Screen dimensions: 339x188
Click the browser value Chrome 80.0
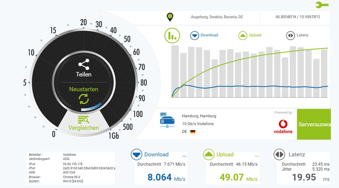tap(72, 177)
